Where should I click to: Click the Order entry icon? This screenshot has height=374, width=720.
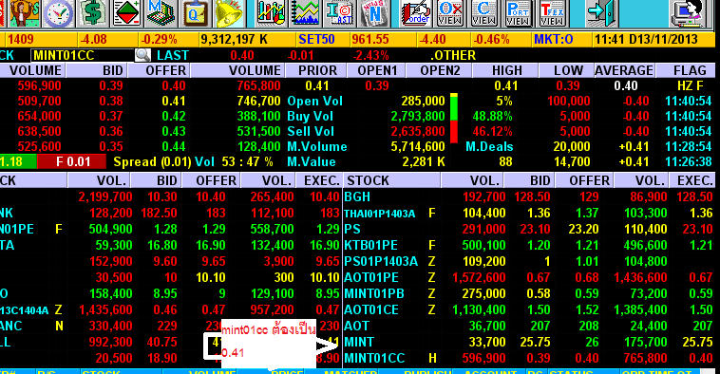[416, 13]
